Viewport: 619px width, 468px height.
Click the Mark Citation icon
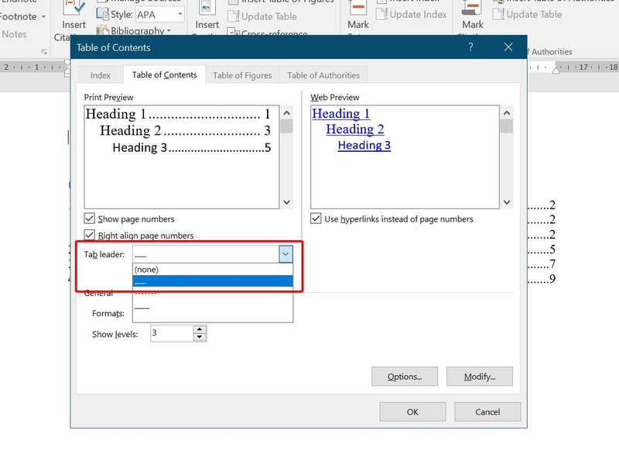pos(472,8)
